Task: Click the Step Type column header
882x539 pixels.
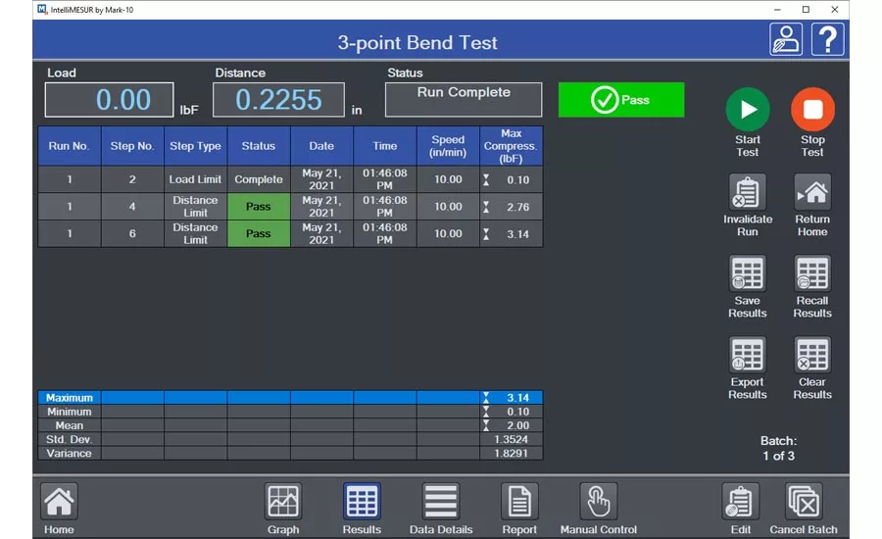Action: [x=195, y=146]
